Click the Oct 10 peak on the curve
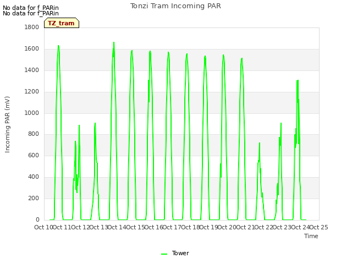 [x=58, y=46]
